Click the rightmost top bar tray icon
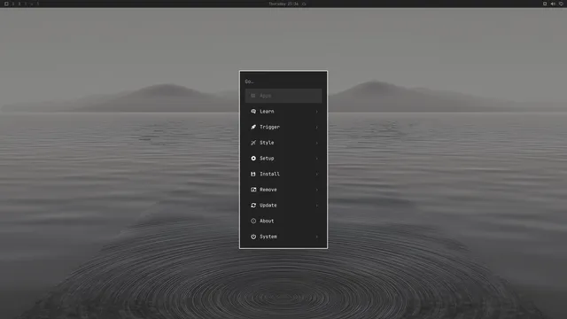 [x=561, y=4]
